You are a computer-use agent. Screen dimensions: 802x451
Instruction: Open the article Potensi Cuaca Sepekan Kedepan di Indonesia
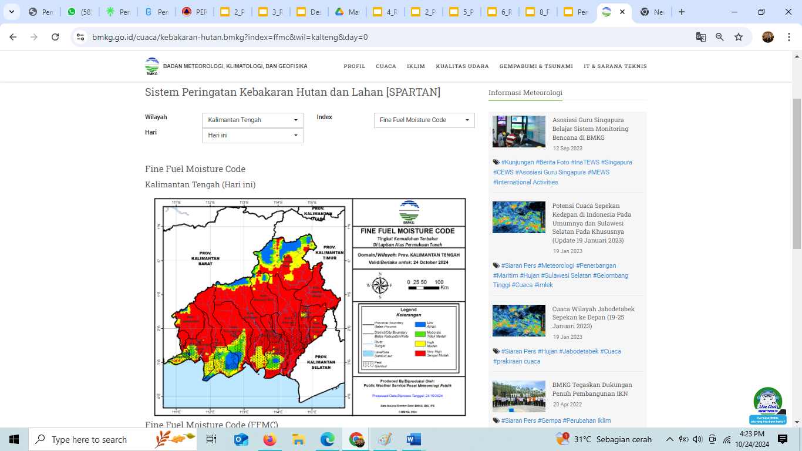point(592,223)
